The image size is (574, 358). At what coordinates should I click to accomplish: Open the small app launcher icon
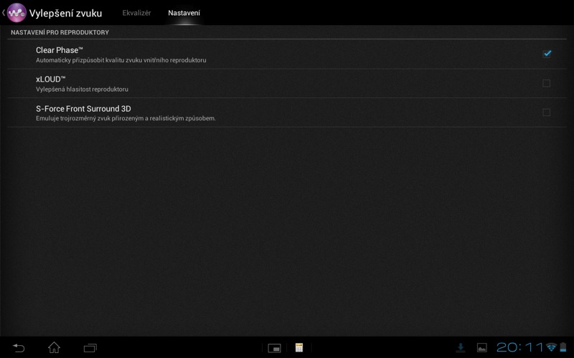coord(274,348)
